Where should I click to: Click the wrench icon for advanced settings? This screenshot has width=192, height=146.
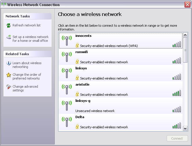[x=8, y=87]
